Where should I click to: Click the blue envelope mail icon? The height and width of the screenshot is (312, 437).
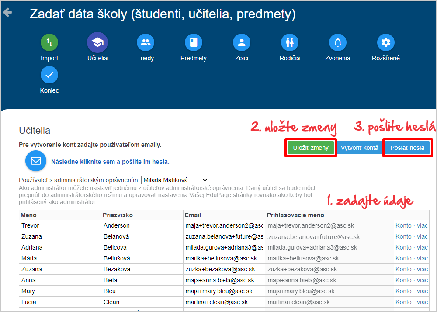pos(36,161)
